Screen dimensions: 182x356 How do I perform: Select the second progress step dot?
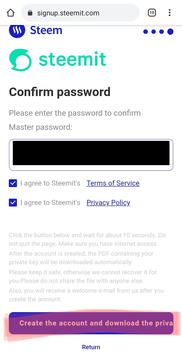(x=153, y=32)
